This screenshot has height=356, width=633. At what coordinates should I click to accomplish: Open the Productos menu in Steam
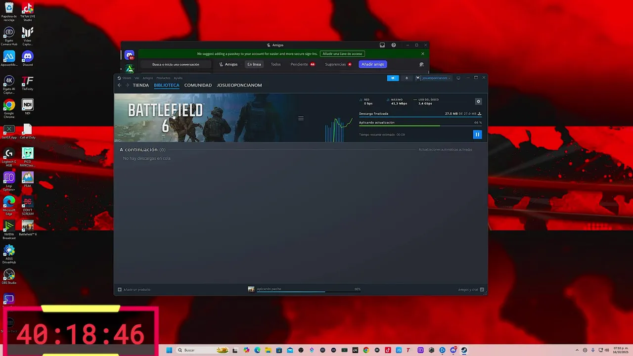(x=163, y=78)
